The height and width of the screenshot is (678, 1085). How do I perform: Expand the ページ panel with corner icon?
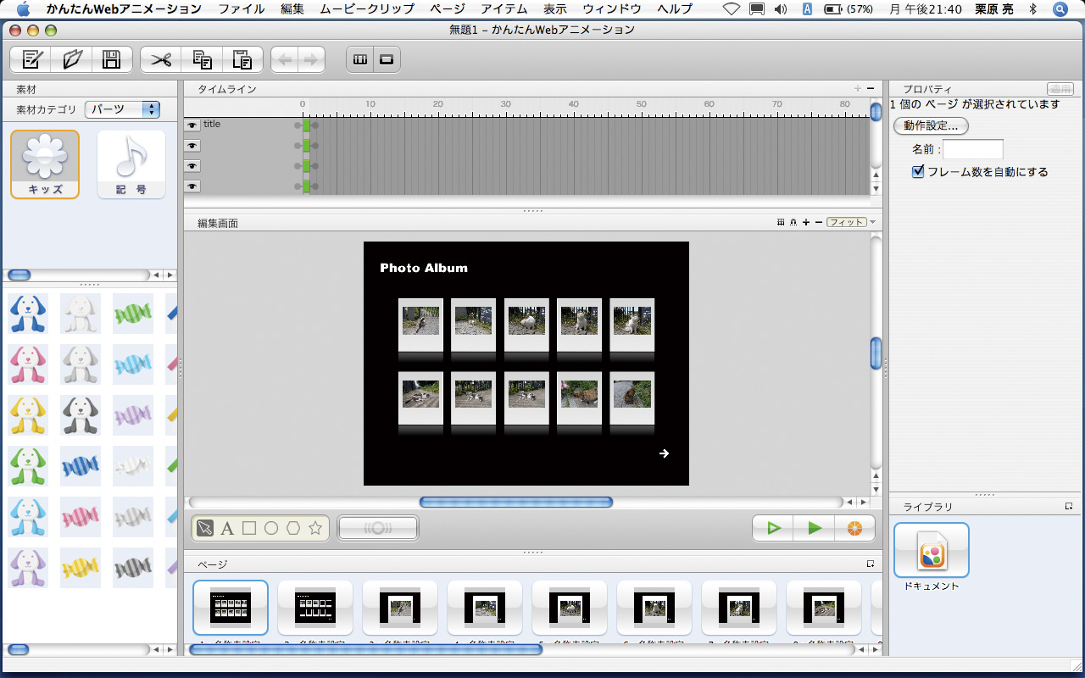tap(871, 564)
